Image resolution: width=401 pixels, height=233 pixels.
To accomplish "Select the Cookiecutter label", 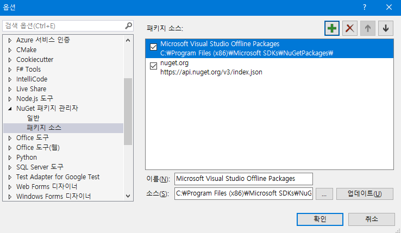I will coord(35,59).
